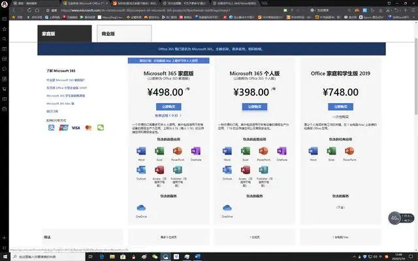Click the OneNote icon under 家庭版
418x261 pixels.
[x=196, y=151]
